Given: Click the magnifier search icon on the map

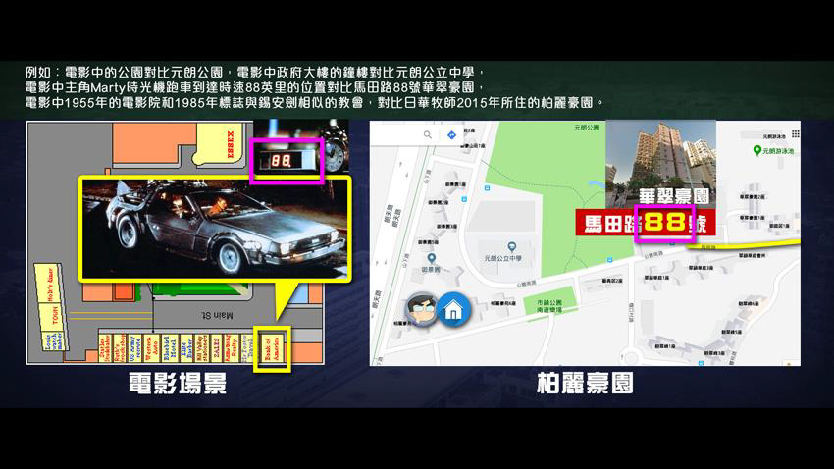Looking at the screenshot, I should (x=428, y=135).
